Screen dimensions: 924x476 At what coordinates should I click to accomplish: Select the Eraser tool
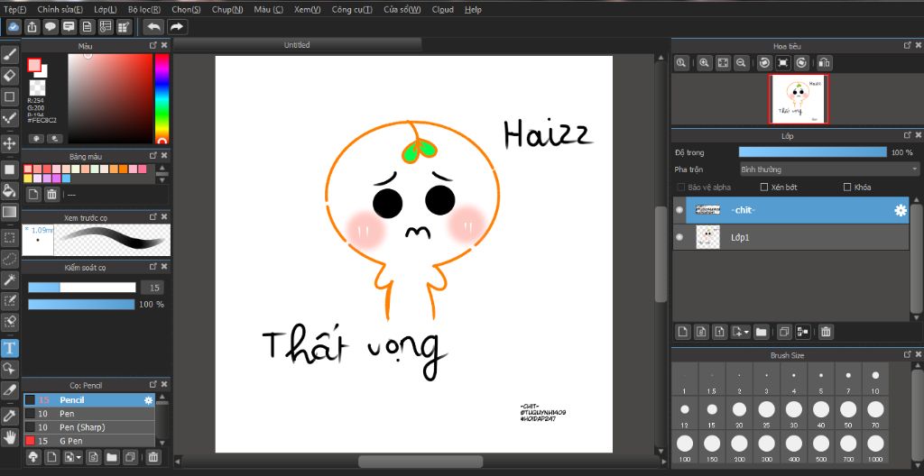(x=10, y=76)
